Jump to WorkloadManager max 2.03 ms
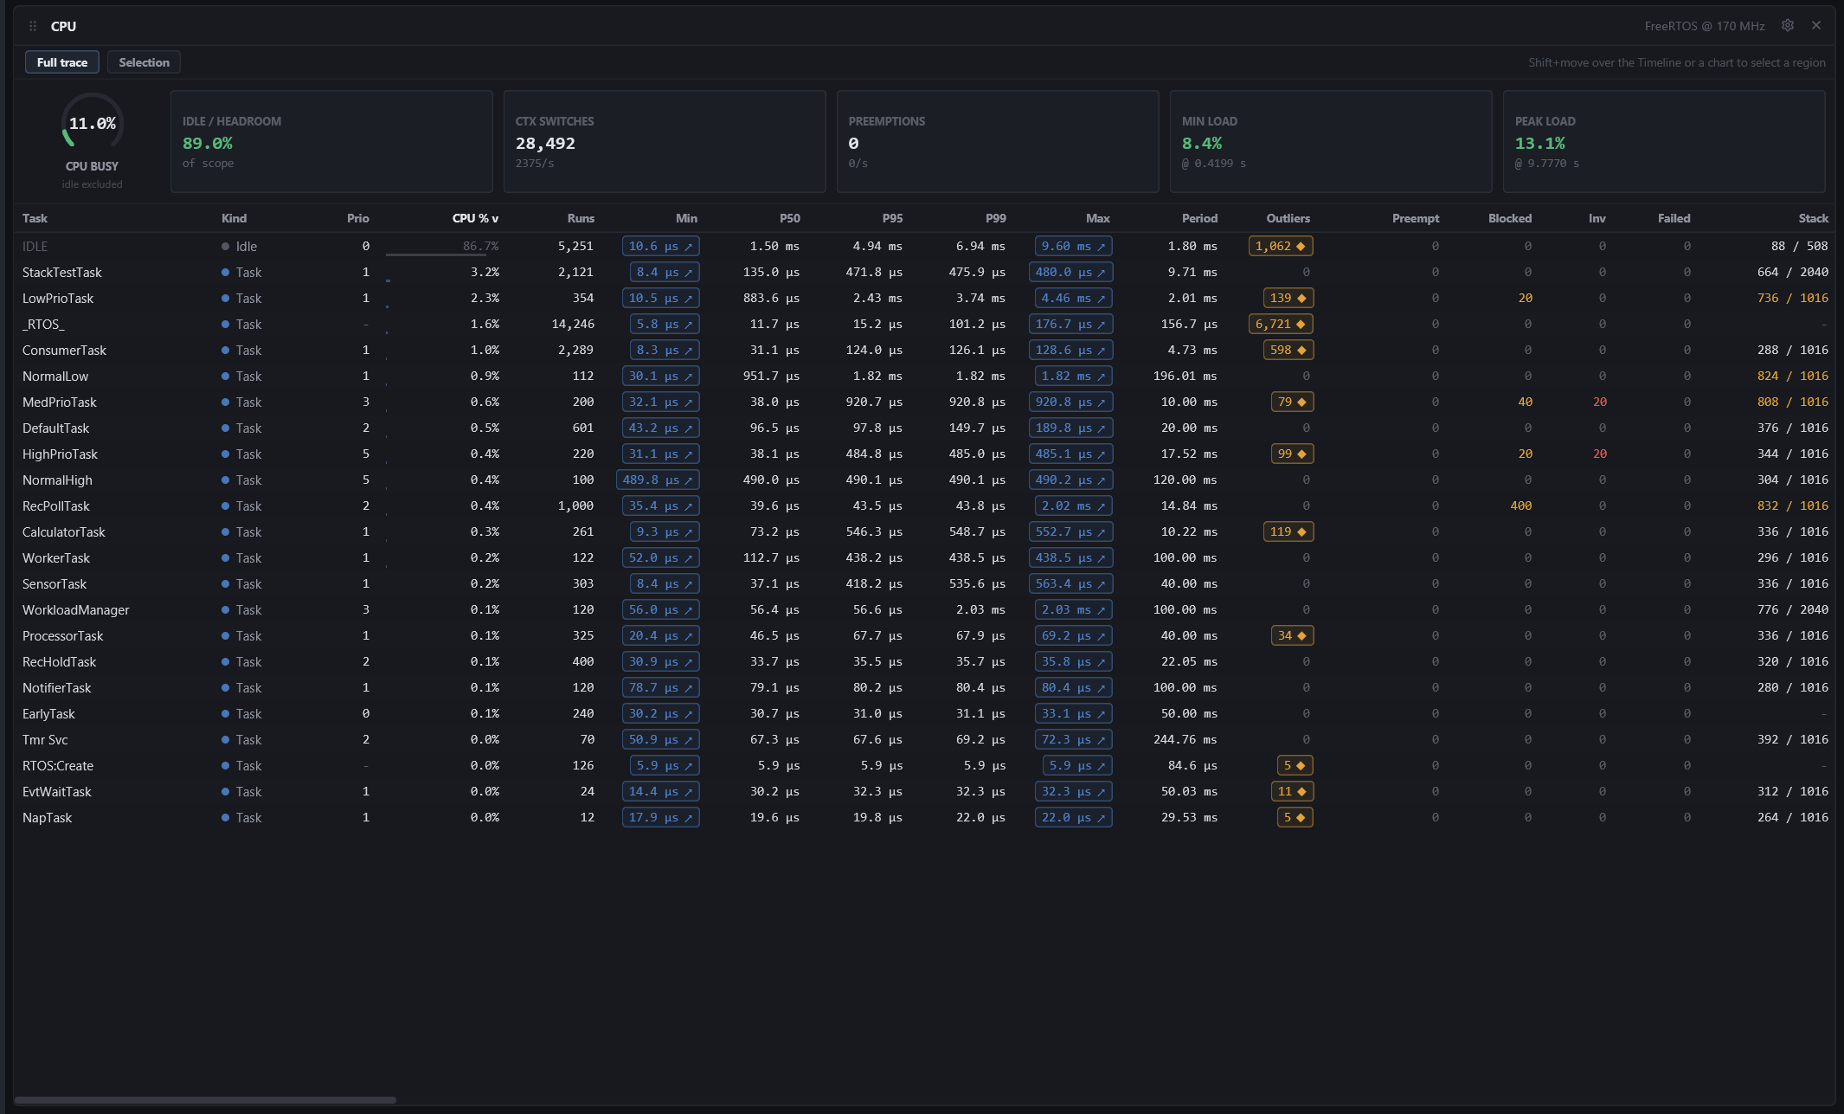 (x=1073, y=609)
